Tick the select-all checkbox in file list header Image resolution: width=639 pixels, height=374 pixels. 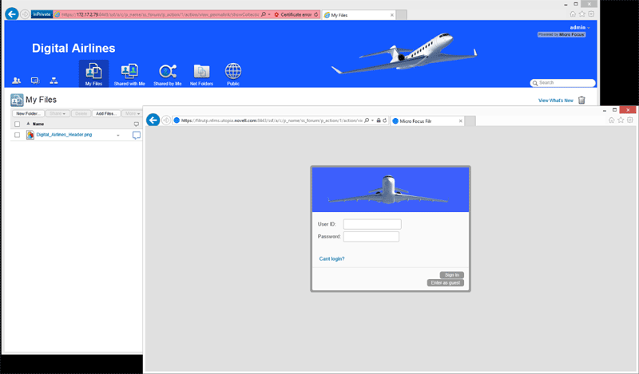17,124
